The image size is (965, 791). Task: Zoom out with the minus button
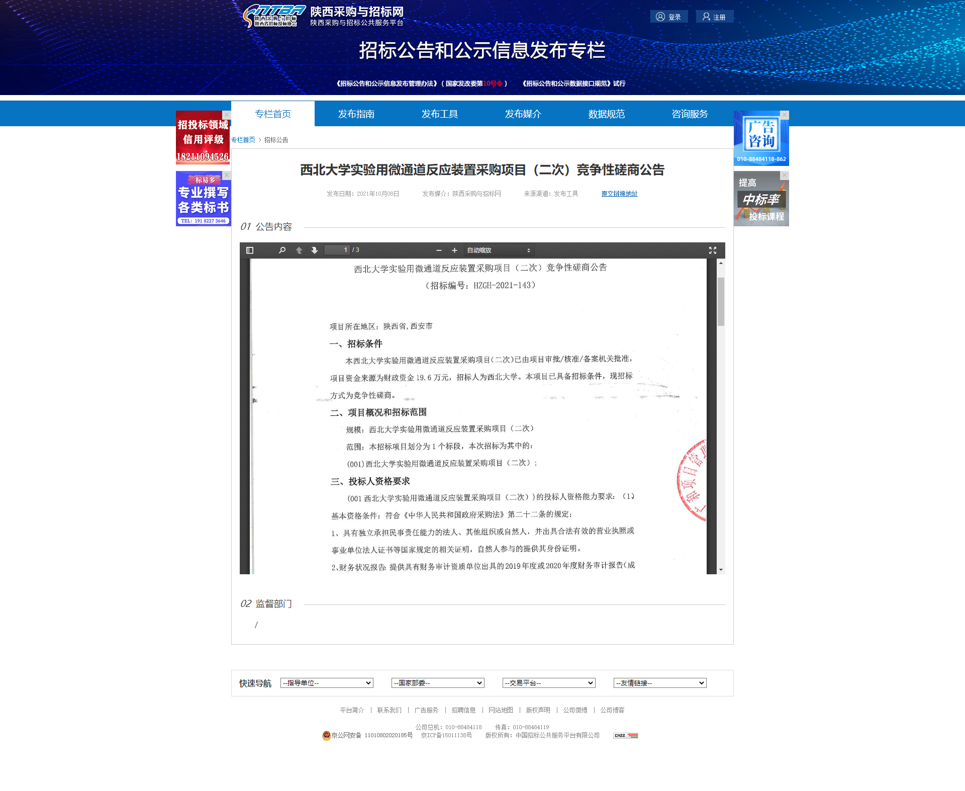click(439, 250)
